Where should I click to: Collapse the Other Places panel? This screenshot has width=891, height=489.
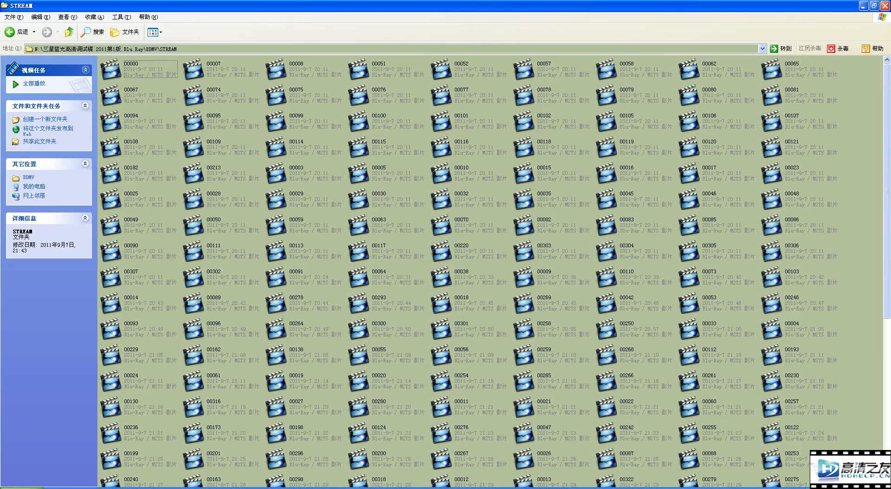click(x=85, y=164)
